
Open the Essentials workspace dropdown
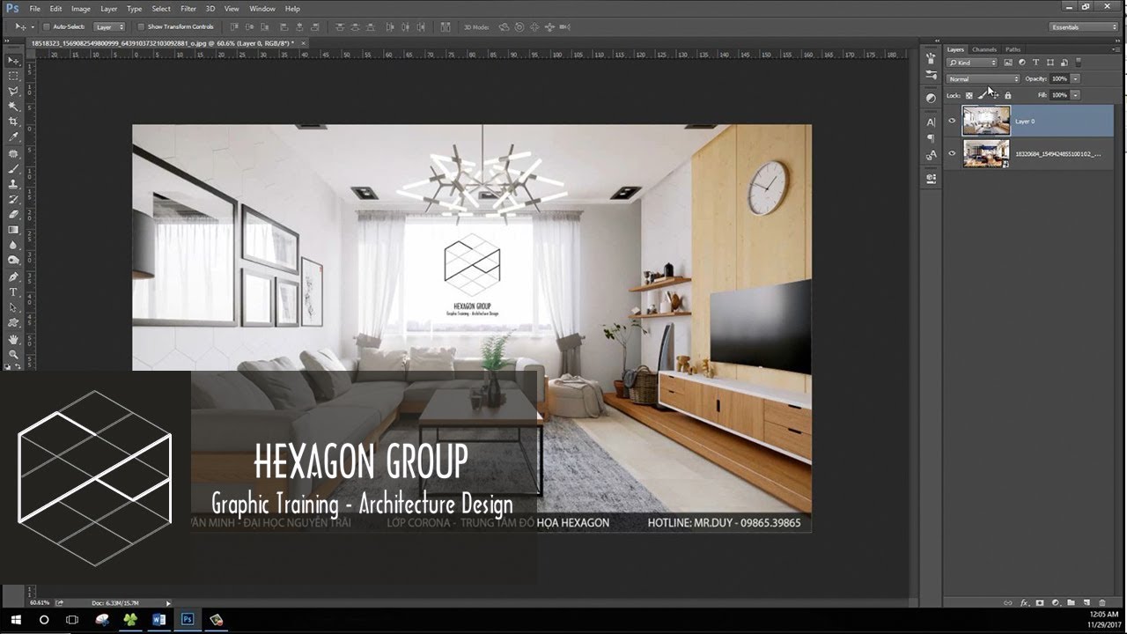click(x=1084, y=27)
